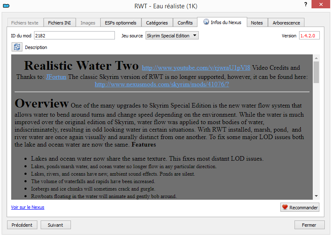Follow the JFortun credits link
Image resolution: width=331 pixels, height=235 pixels.
coord(56,77)
